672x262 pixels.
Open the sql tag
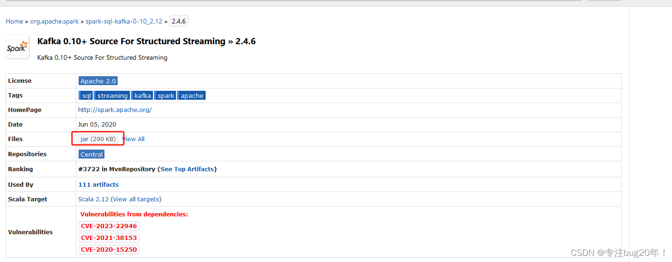coord(87,95)
